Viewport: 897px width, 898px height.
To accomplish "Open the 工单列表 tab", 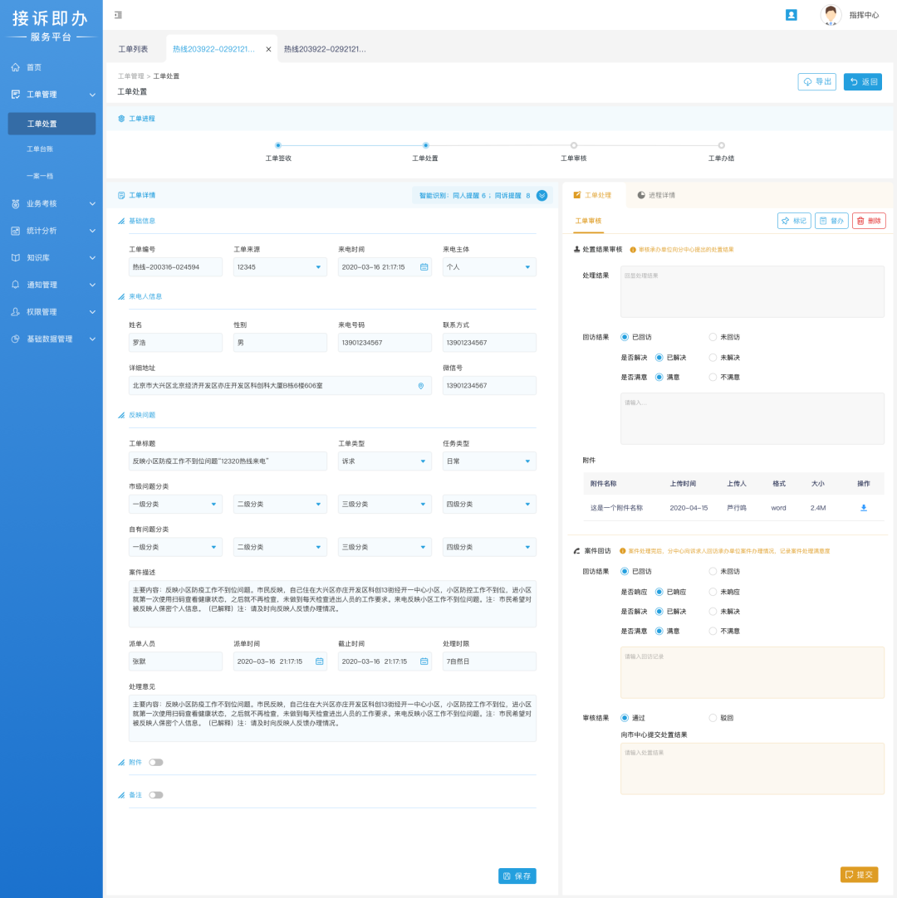I will pyautogui.click(x=133, y=50).
